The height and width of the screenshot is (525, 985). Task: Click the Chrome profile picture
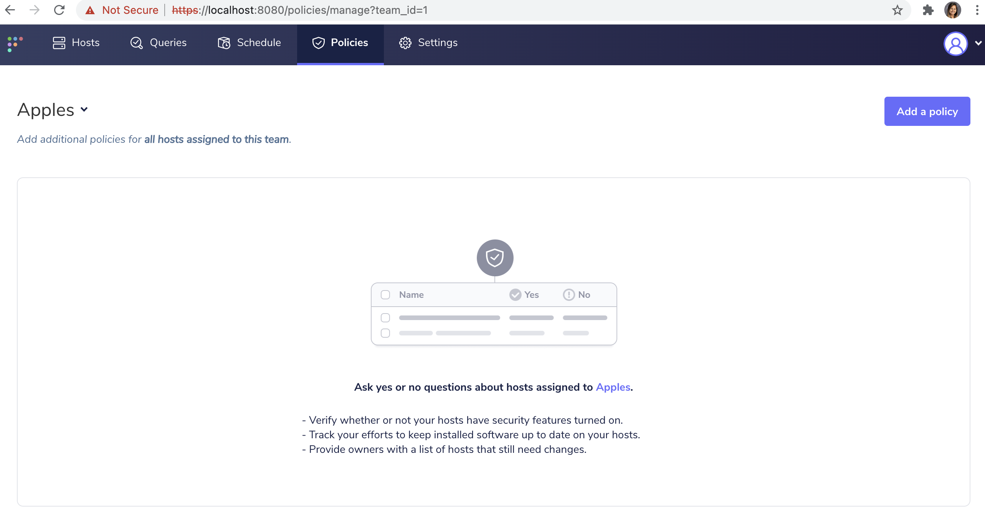click(952, 10)
